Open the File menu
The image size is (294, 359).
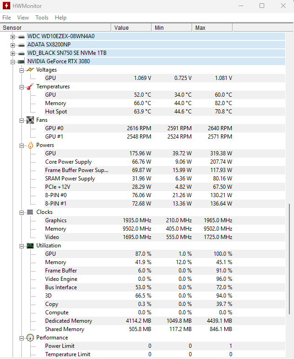point(7,18)
